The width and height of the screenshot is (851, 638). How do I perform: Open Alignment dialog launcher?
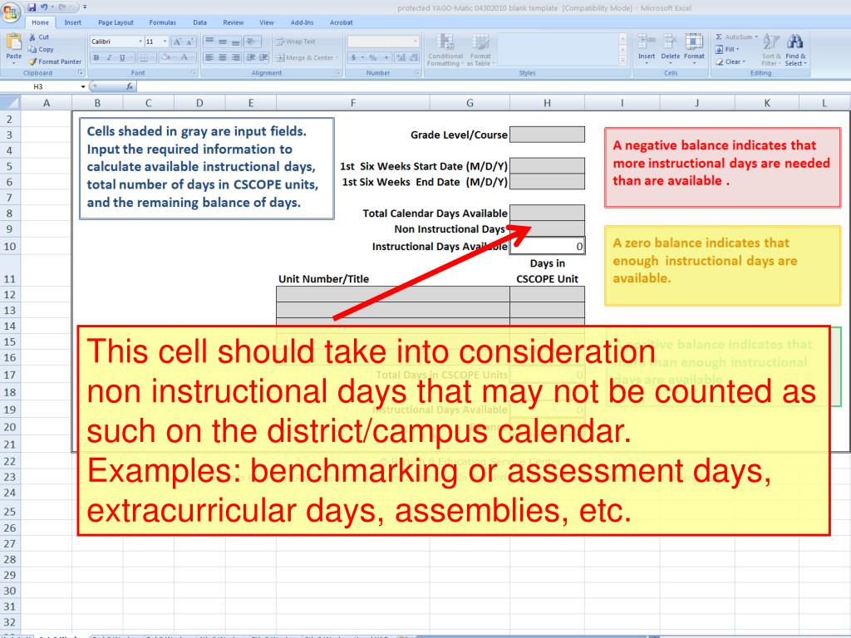(x=337, y=72)
